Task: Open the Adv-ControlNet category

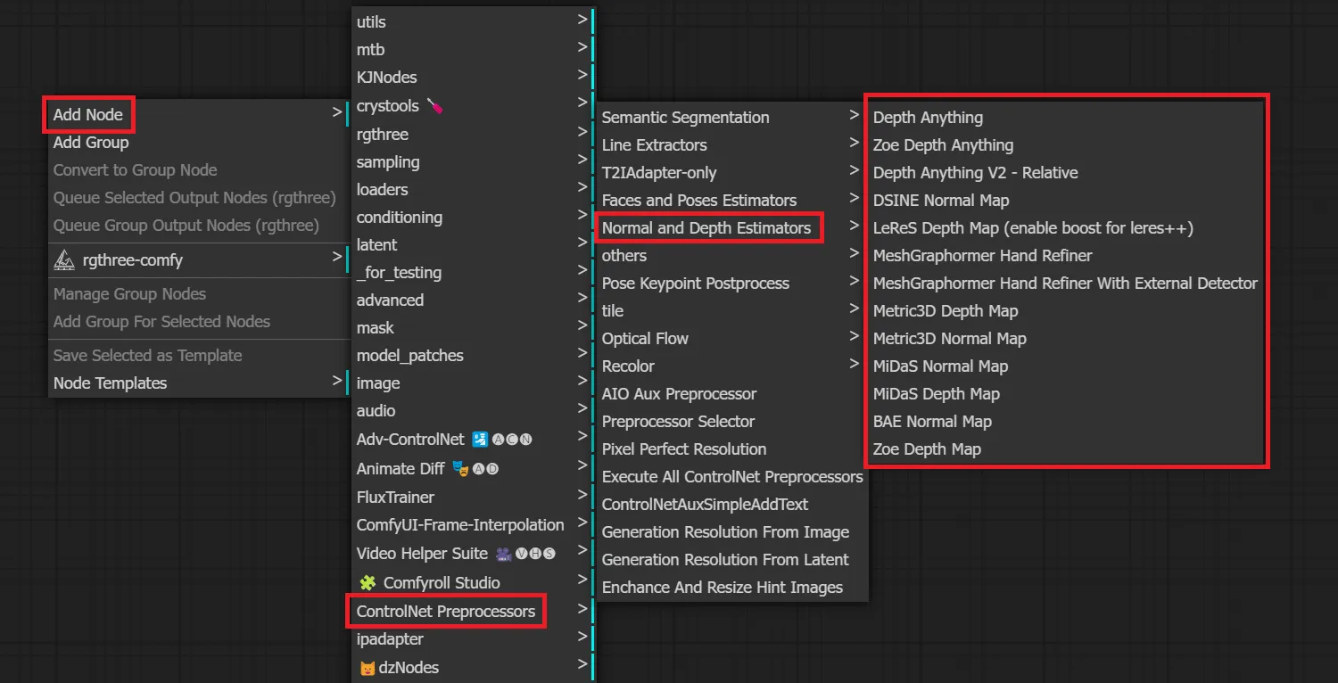Action: 473,439
